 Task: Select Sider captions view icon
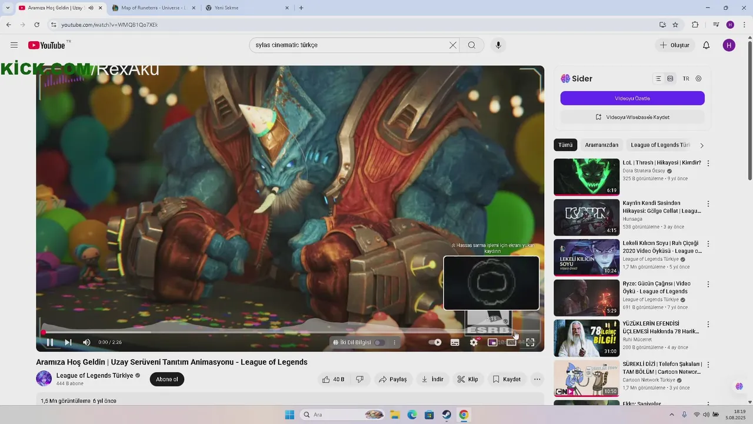(670, 78)
